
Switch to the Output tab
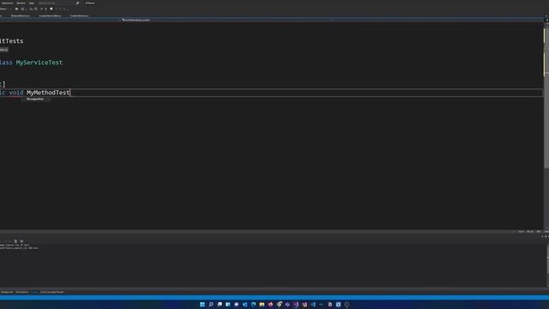pyautogui.click(x=34, y=292)
